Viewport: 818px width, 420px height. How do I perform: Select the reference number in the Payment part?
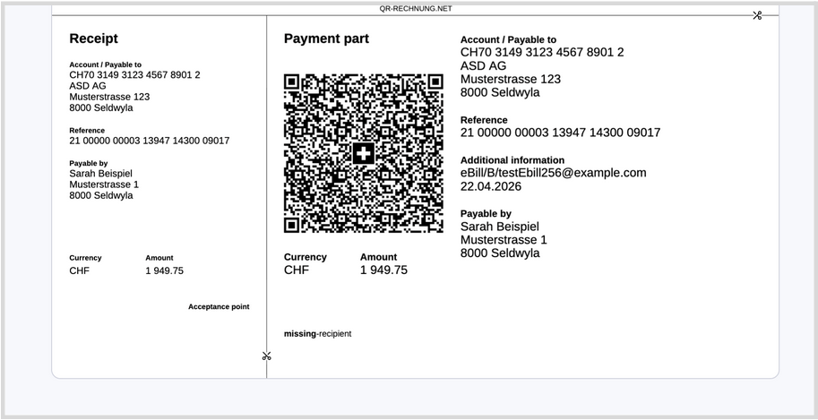click(x=560, y=133)
